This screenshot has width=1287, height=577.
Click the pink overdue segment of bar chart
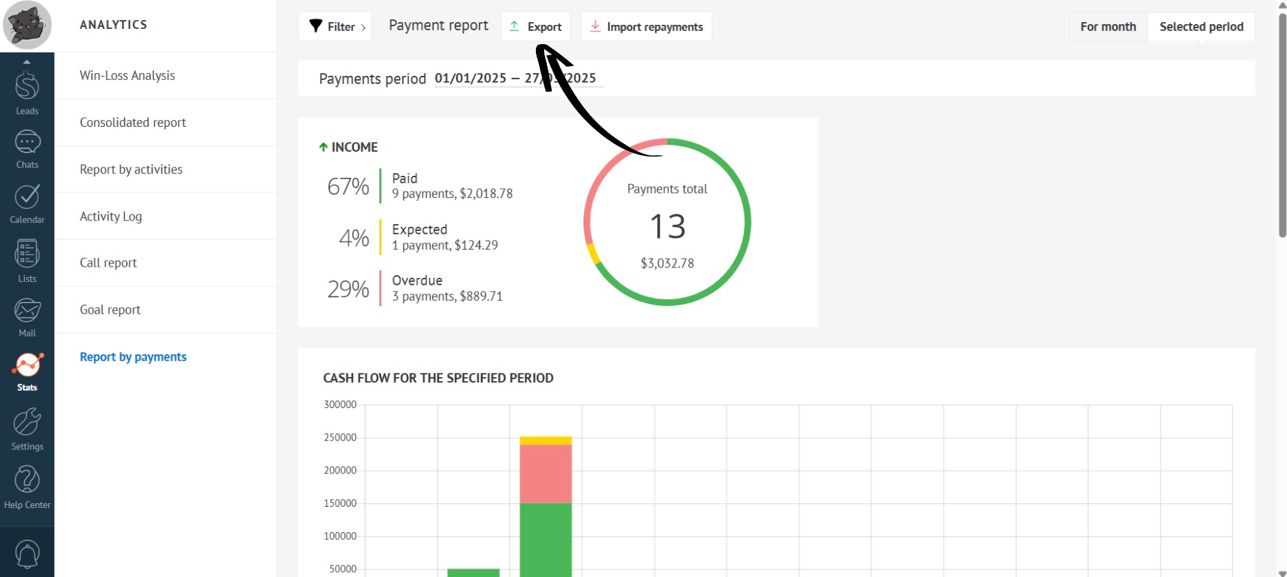click(546, 474)
